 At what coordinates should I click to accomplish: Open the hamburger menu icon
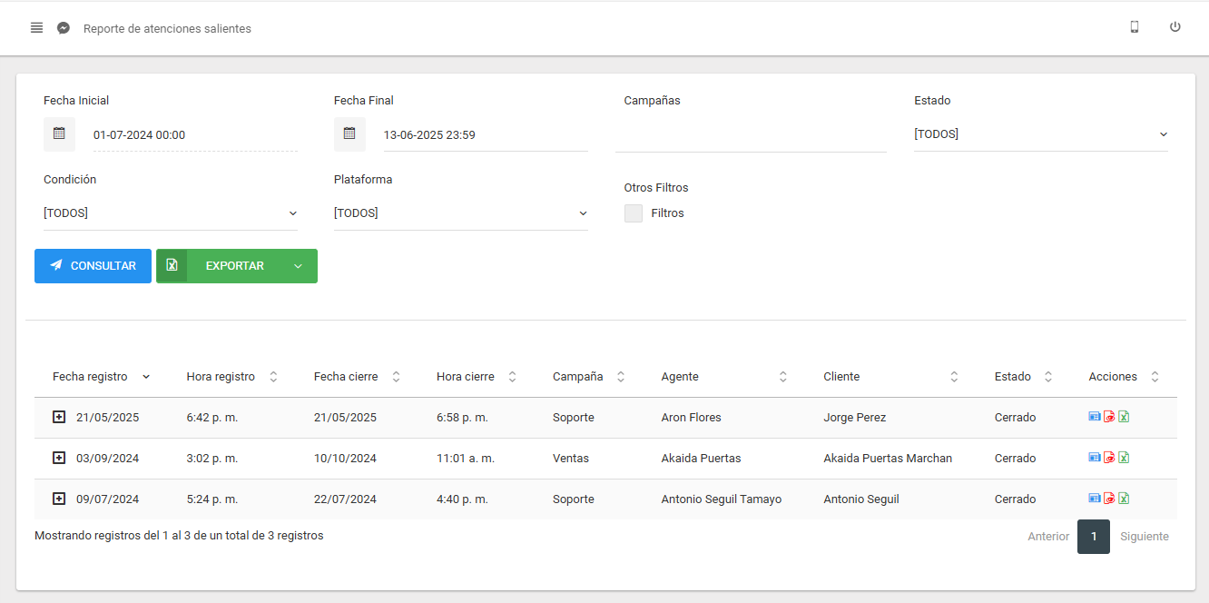click(x=36, y=28)
